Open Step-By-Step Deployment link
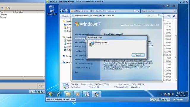The image size is (190, 107). [x=84, y=34]
